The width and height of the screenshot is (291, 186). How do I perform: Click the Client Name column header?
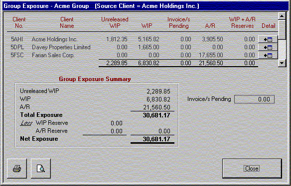pos(67,22)
